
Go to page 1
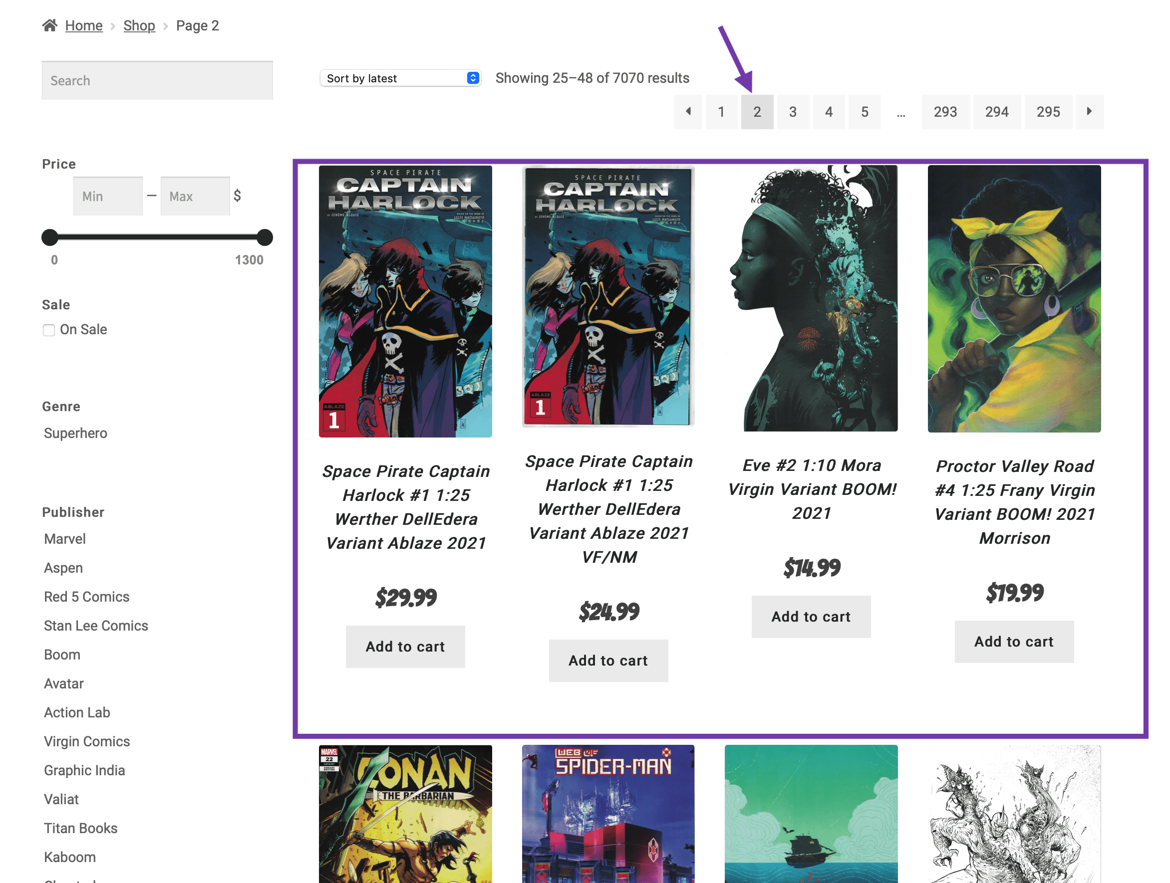[721, 112]
